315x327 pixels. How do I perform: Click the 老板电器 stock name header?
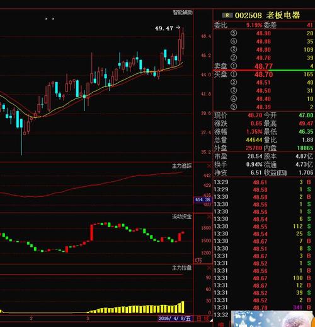pyautogui.click(x=283, y=15)
